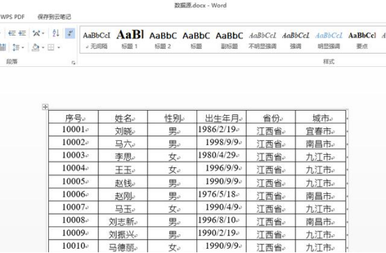Click the line spacing icon
Image resolution: width=386 pixels, height=253 pixels.
[x=16, y=47]
